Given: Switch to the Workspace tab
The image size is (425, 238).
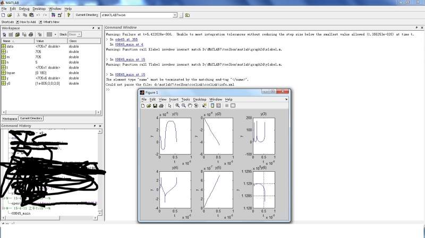Looking at the screenshot, I should coord(10,119).
